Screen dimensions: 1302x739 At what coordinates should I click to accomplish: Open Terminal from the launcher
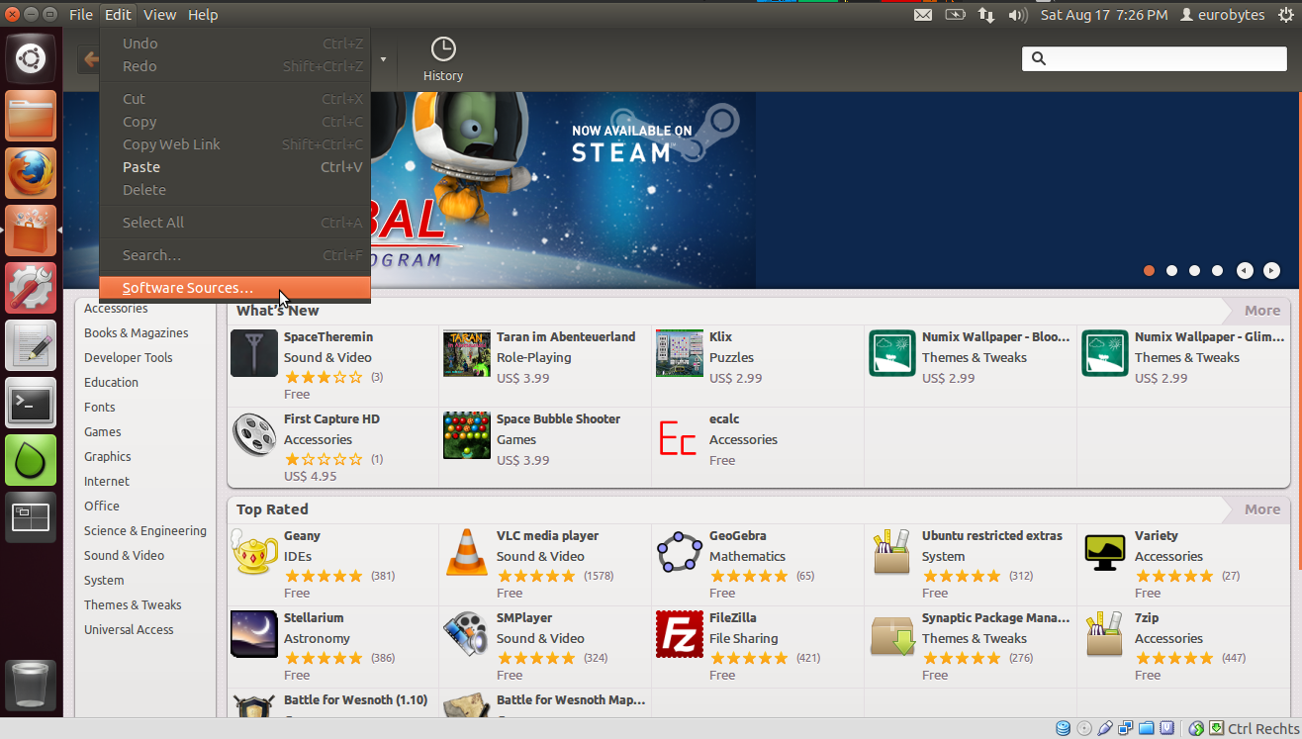coord(31,403)
